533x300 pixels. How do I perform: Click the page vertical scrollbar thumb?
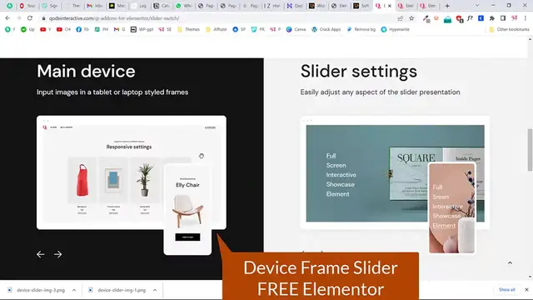tap(530, 150)
